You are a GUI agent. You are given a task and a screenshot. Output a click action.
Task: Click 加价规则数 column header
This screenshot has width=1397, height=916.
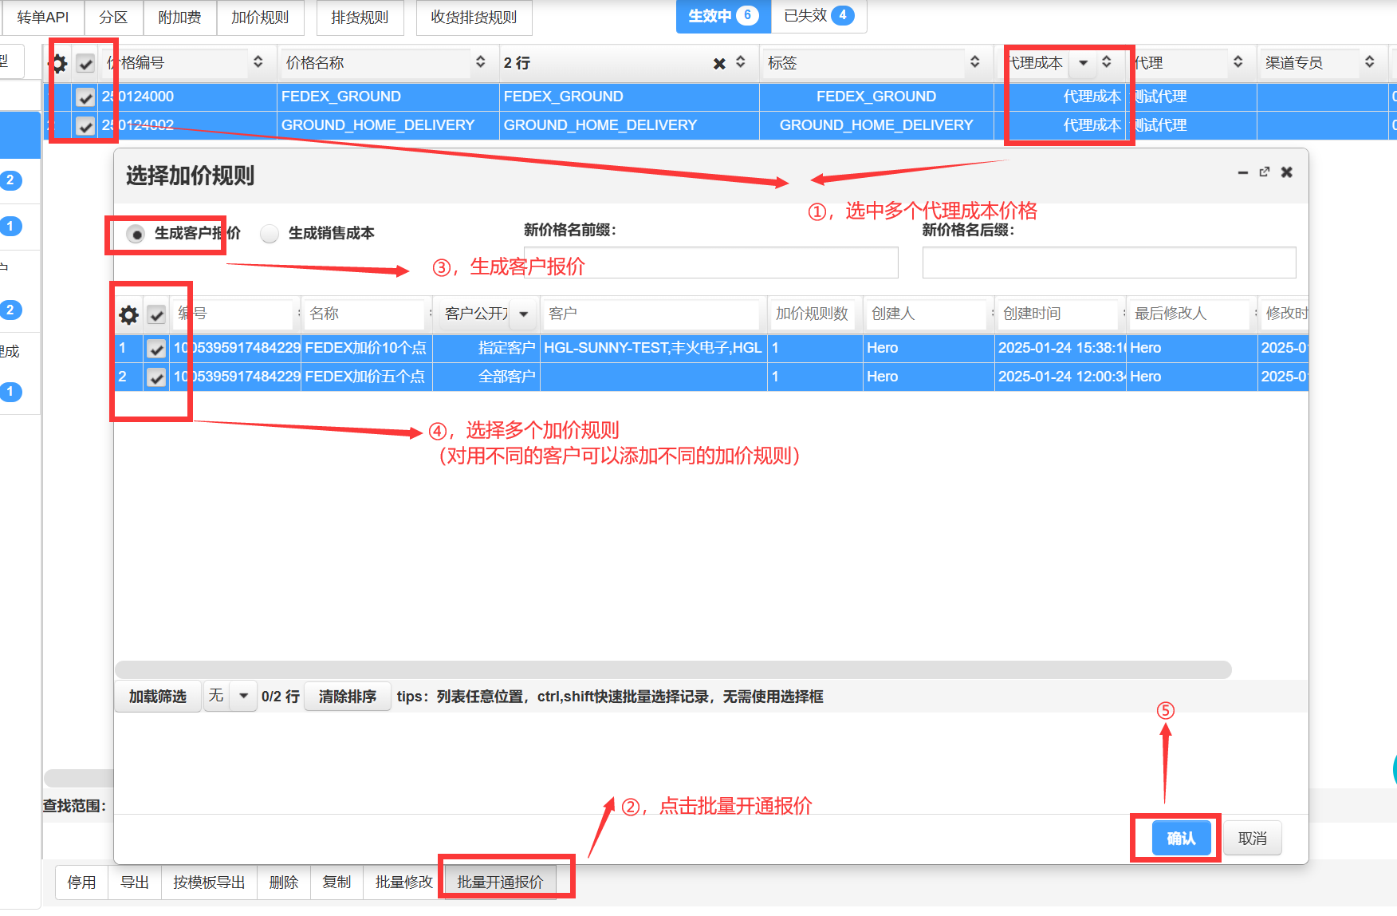tap(812, 314)
